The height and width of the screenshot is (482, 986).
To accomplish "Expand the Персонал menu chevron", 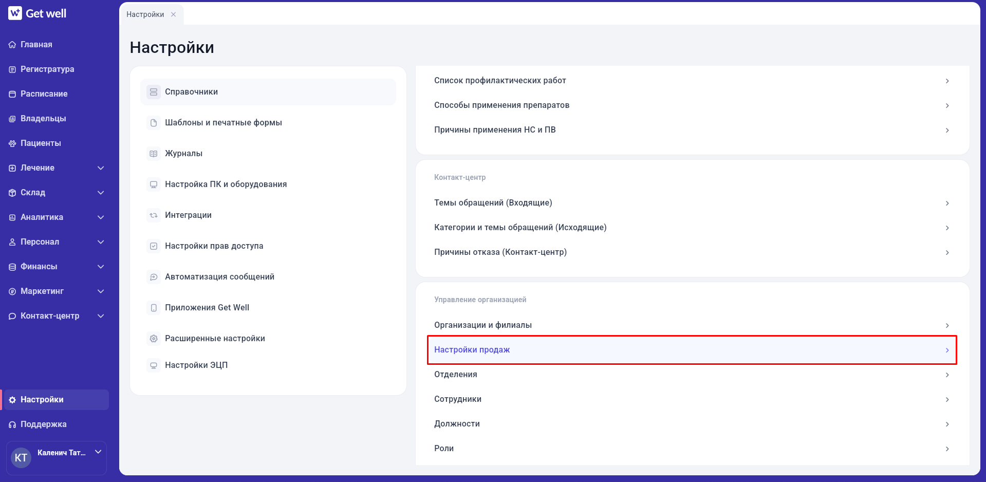I will click(101, 242).
